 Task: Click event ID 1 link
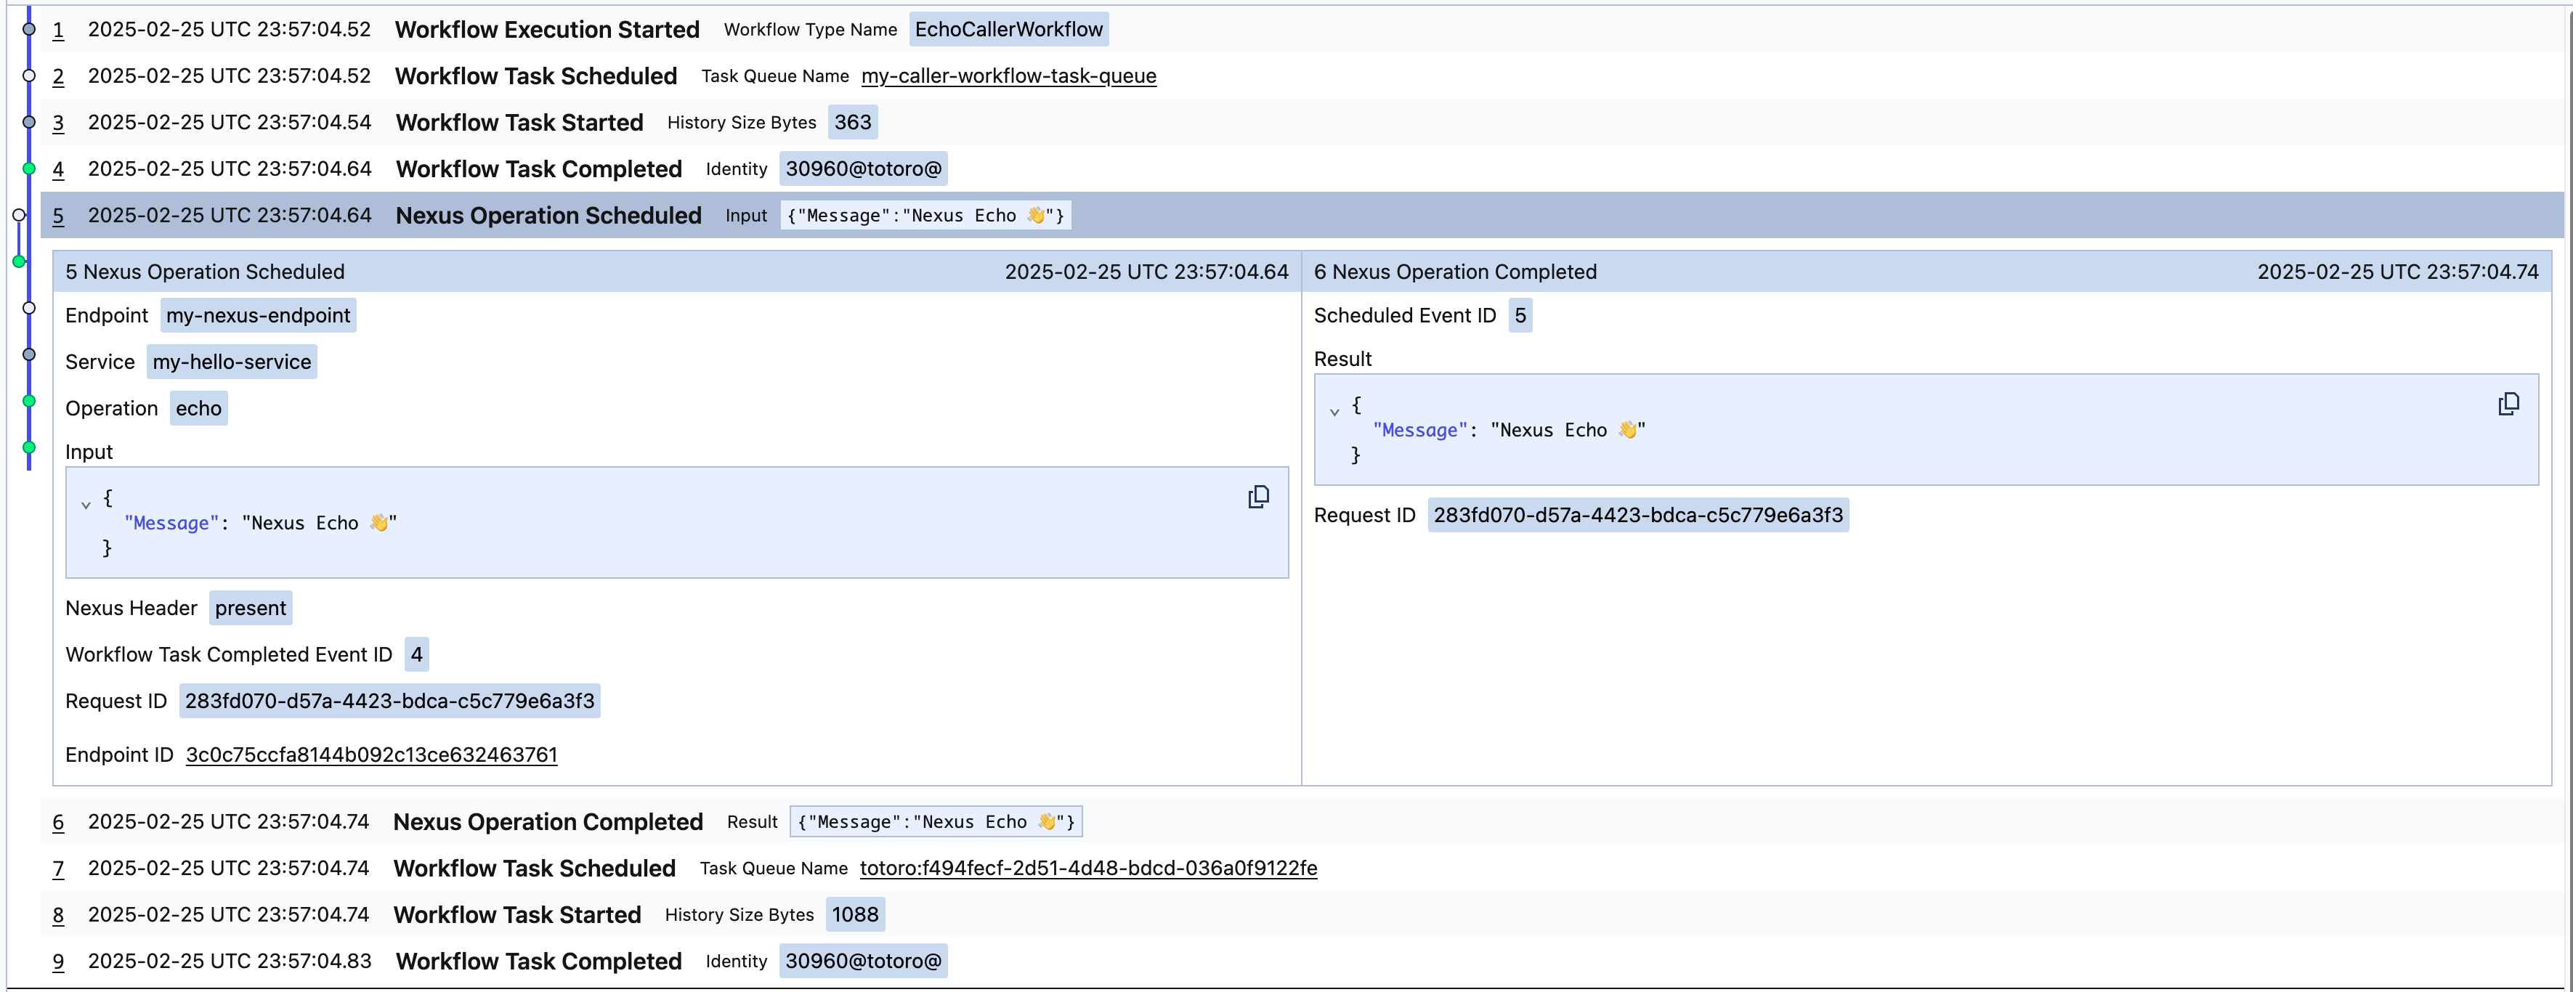click(58, 30)
